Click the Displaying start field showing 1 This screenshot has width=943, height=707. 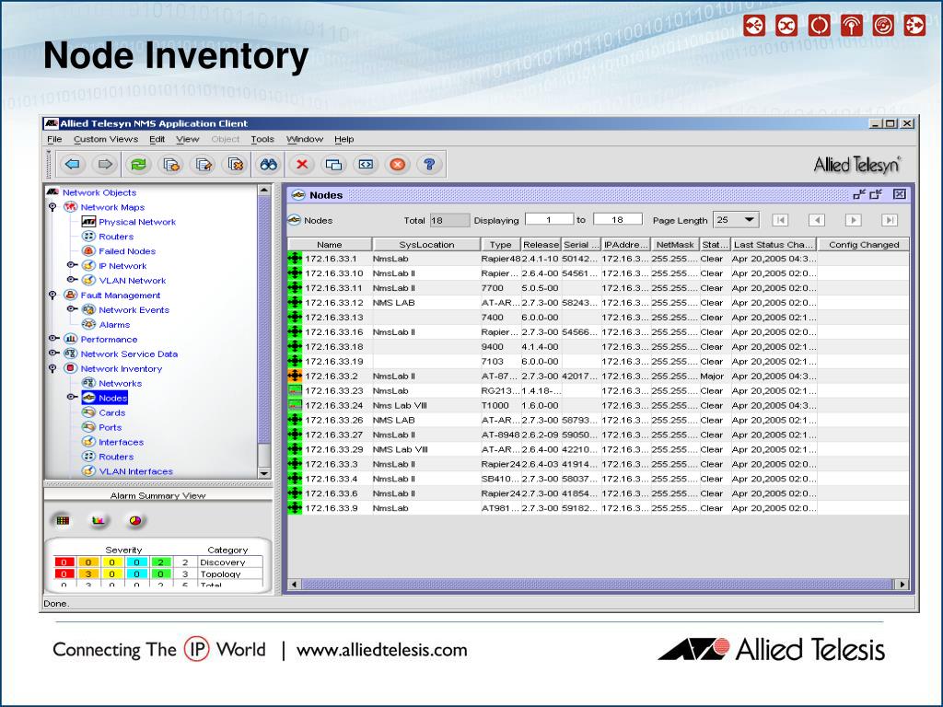[x=549, y=219]
